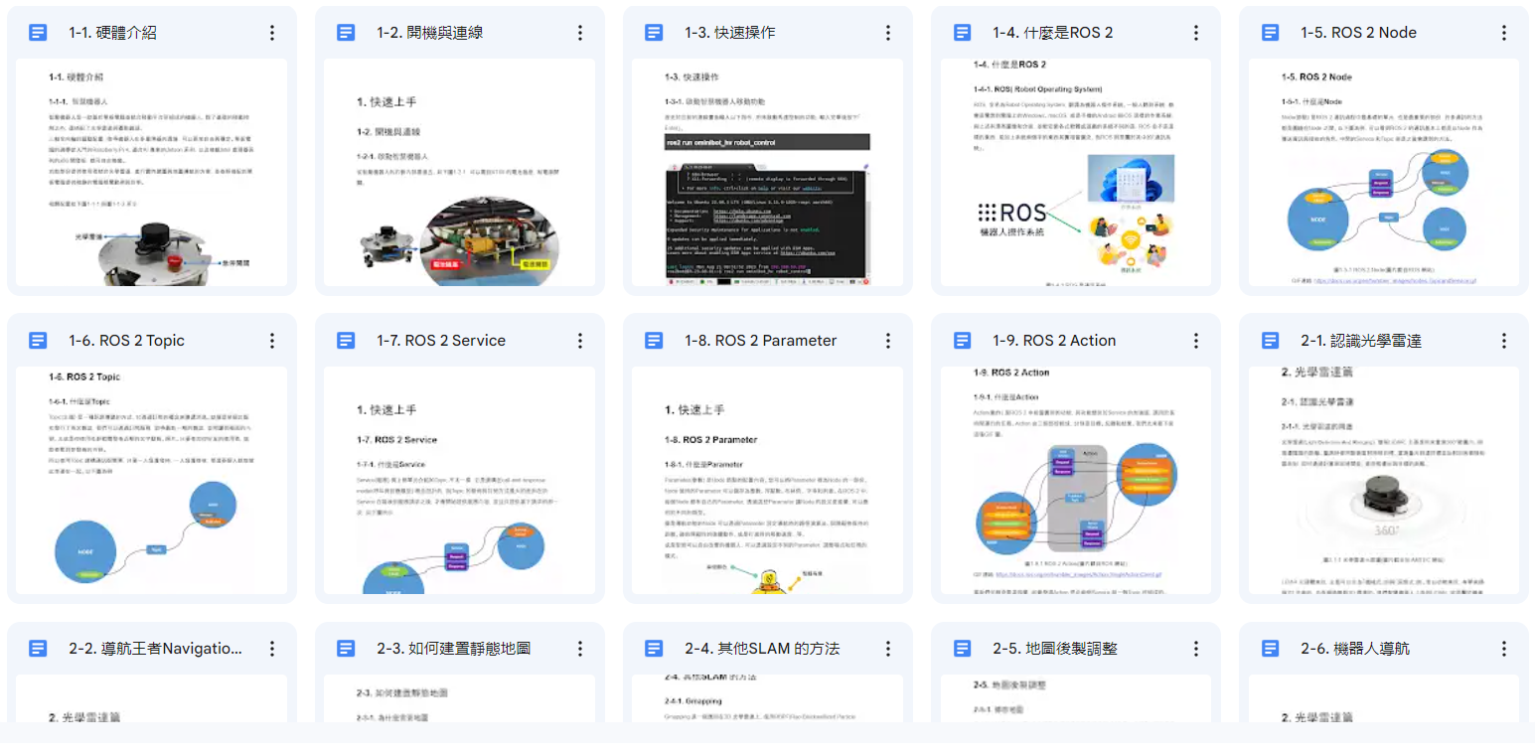Click the Docs icon beside 1-4. 什麼是ROS 2

(962, 33)
